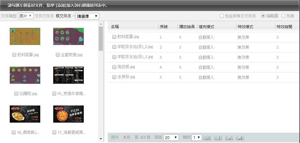300x143 pixels.
Task: Select the 縮略圖 view radio button
Action: tap(263, 16)
